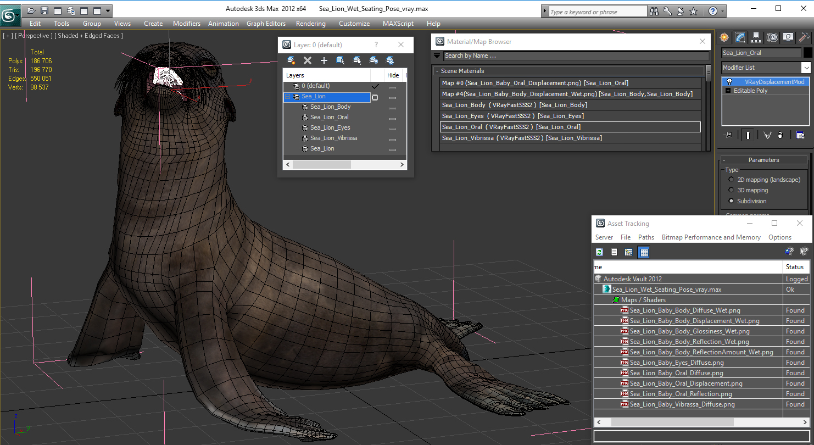Click the Open File folder icon
814x445 pixels.
31,10
